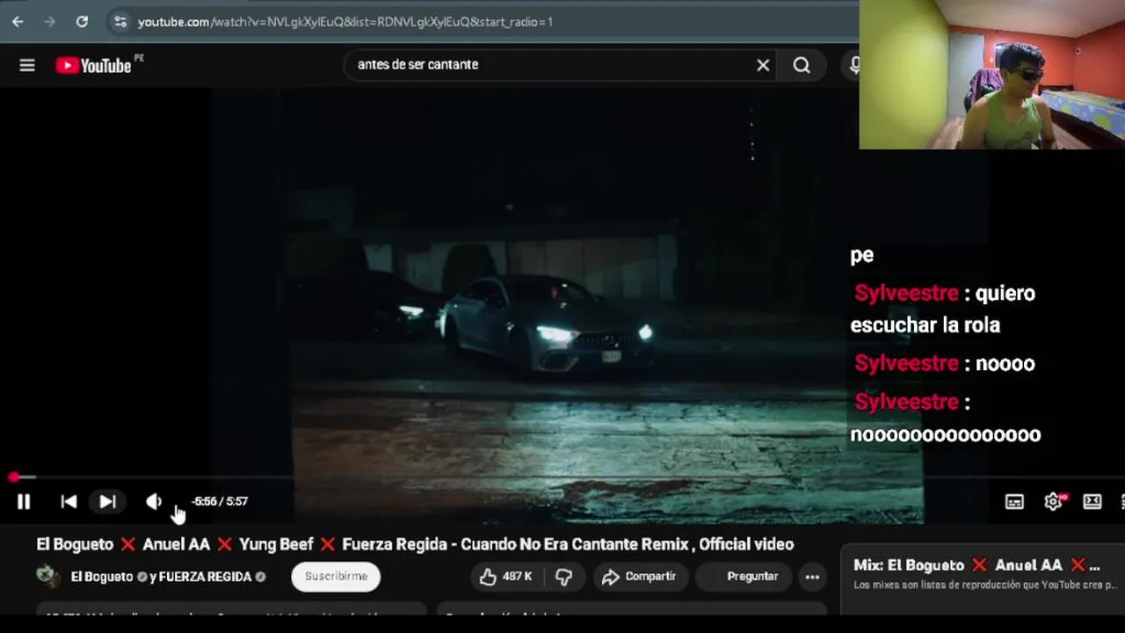Run search with magnifier button
The height and width of the screenshot is (633, 1125).
[802, 65]
